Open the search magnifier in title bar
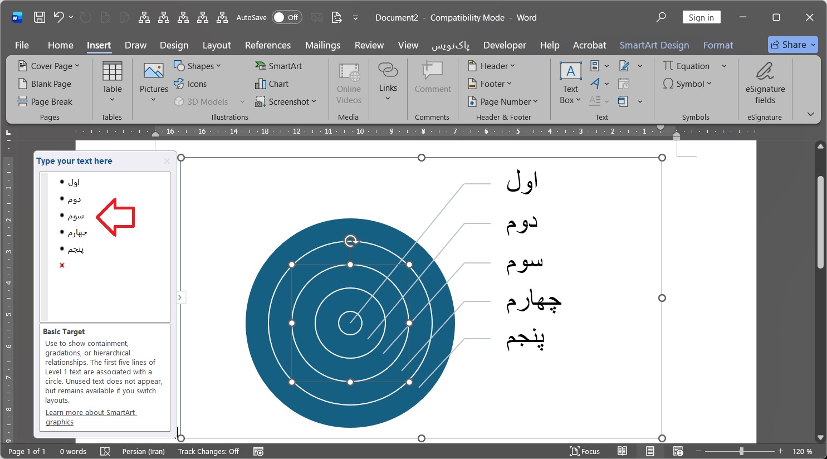827x459 pixels. click(661, 17)
